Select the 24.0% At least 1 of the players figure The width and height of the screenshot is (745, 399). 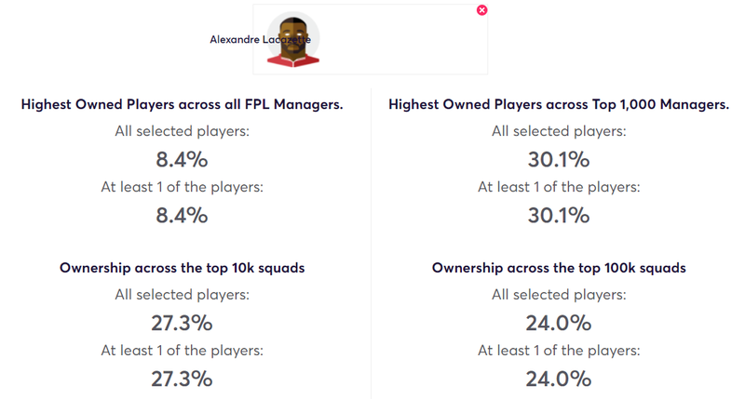coord(559,379)
